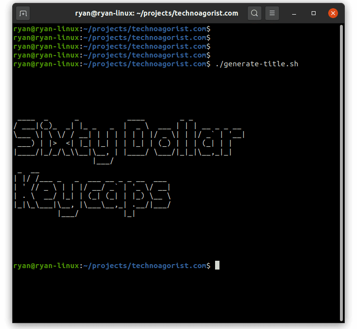Click green ryan@ryan-linux in the bottom prompt

(46, 266)
